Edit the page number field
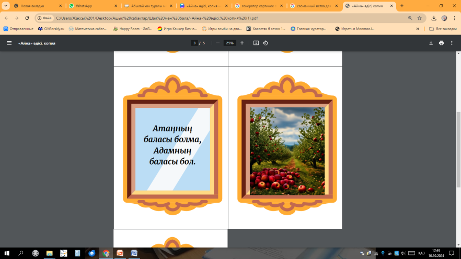The image size is (461, 259). coord(194,43)
